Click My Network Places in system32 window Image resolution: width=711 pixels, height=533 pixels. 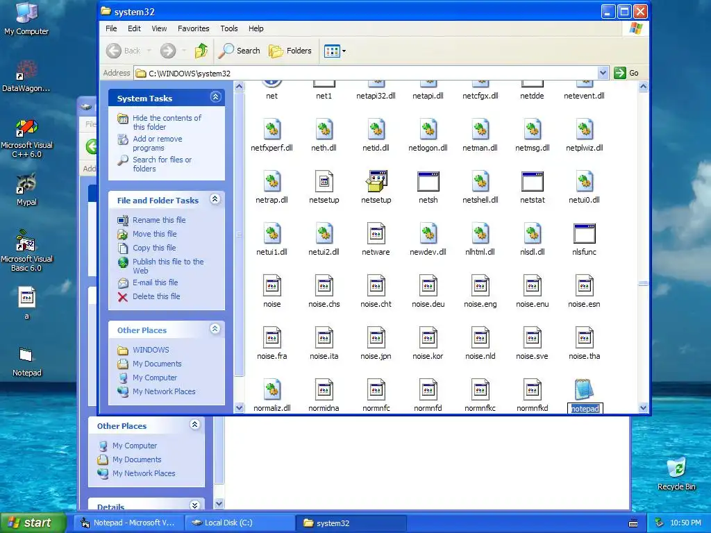tap(164, 391)
